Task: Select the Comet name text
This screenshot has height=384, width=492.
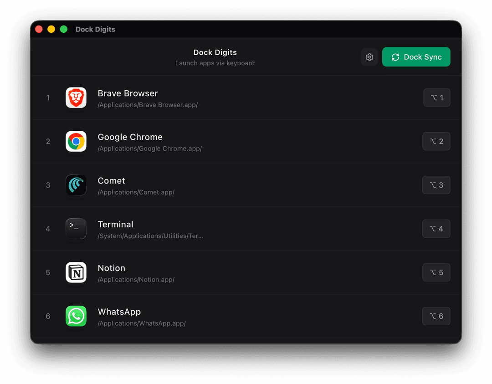Action: [x=112, y=181]
